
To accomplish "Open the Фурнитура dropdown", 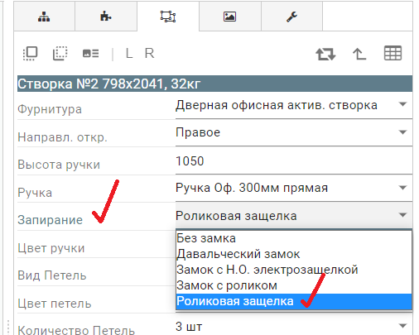I will [x=294, y=106].
